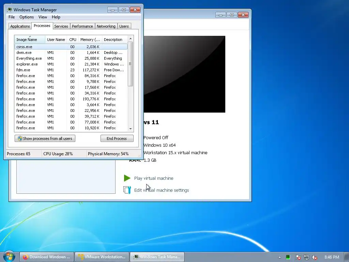Switch to the Applications tab

[20, 26]
